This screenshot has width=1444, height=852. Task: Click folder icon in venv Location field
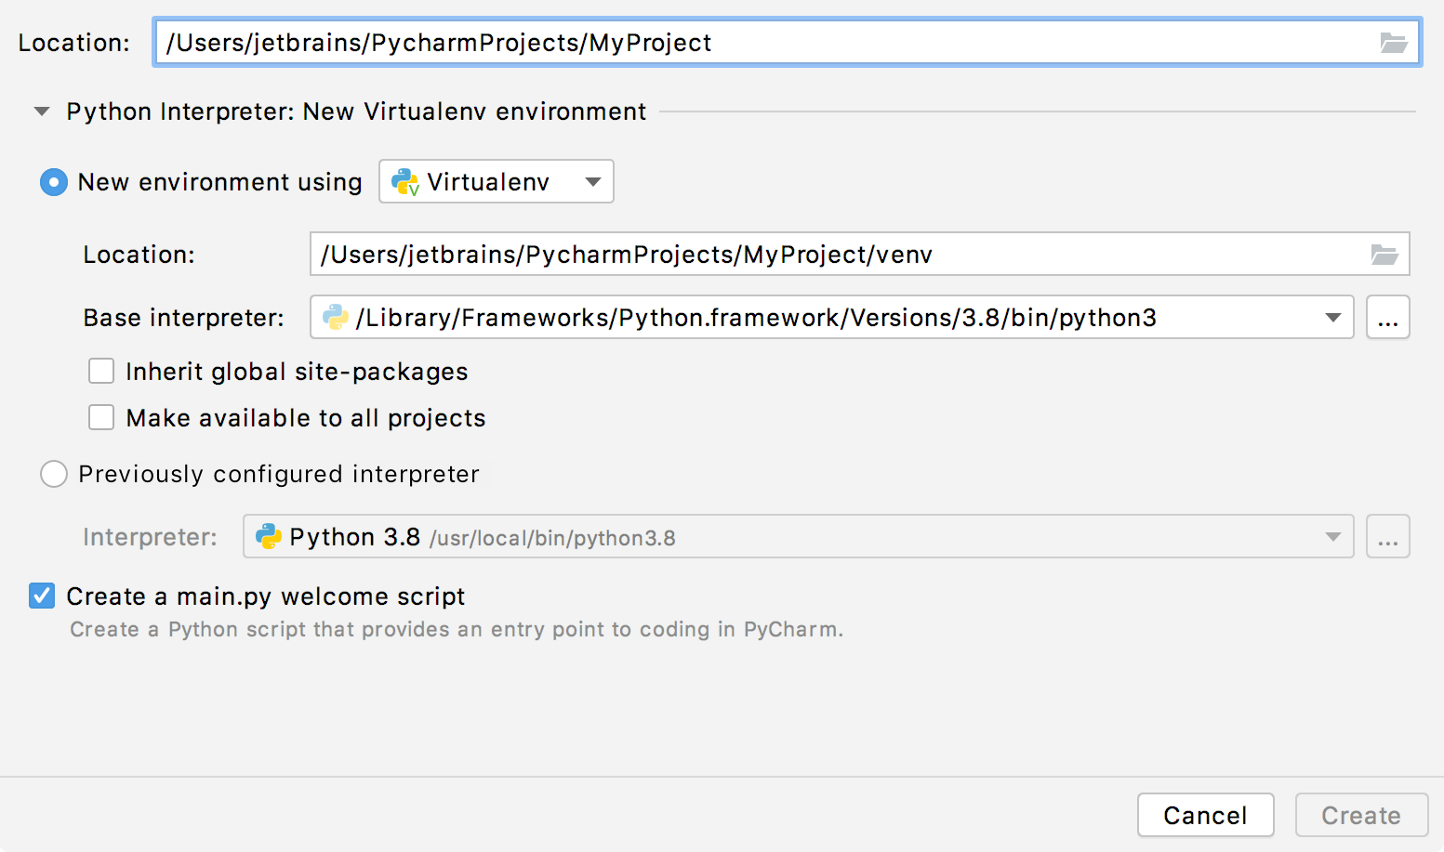[x=1384, y=255]
